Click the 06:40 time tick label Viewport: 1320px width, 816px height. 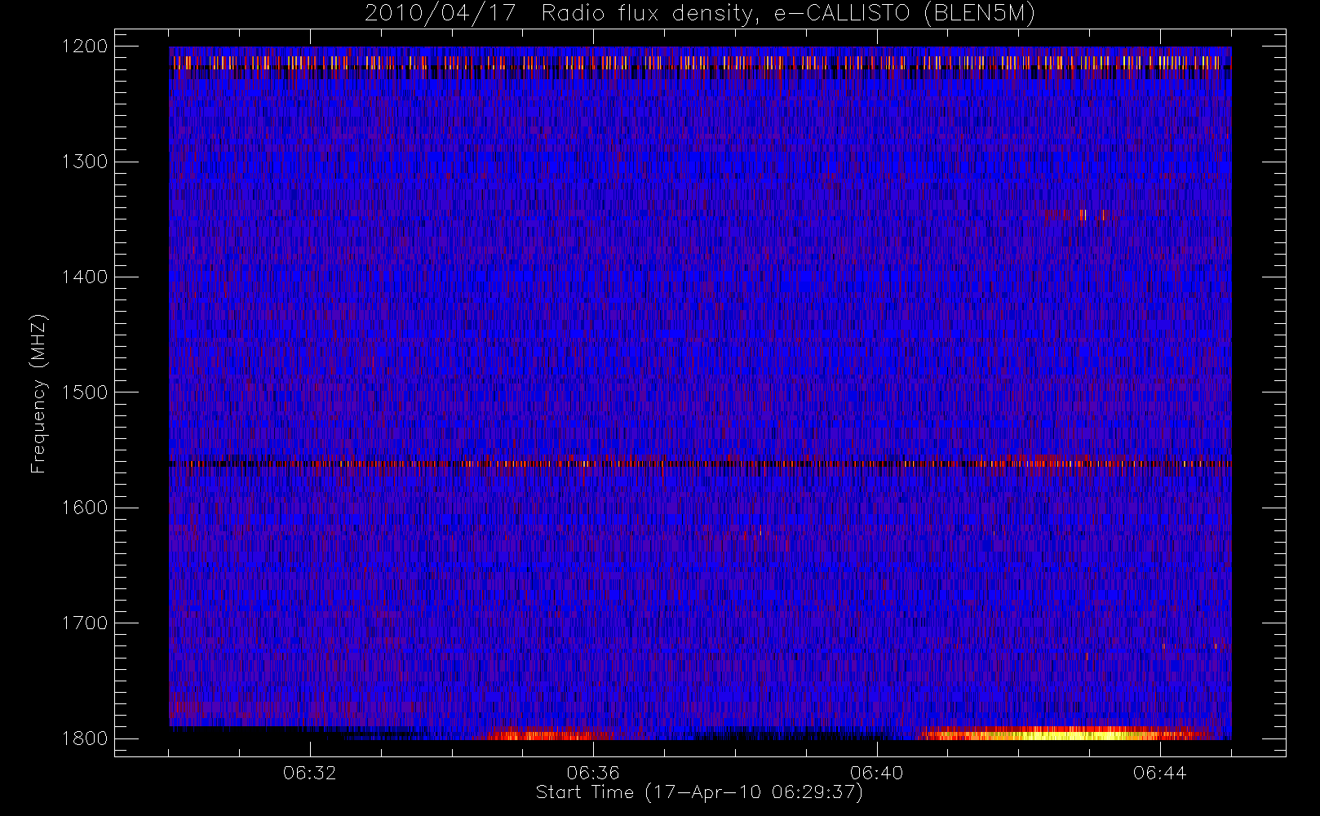click(876, 773)
